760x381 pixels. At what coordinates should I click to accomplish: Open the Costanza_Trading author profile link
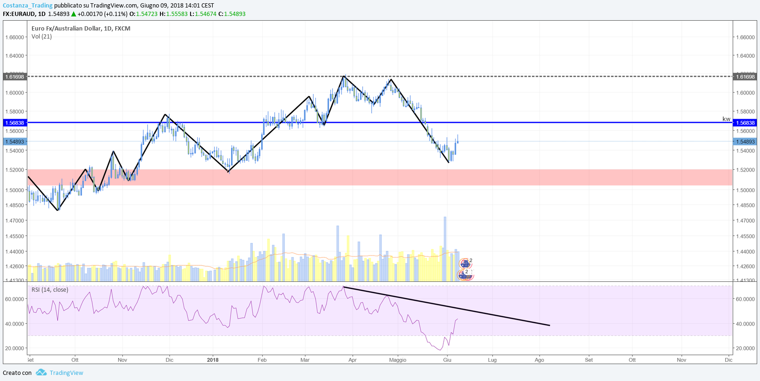tap(28, 6)
